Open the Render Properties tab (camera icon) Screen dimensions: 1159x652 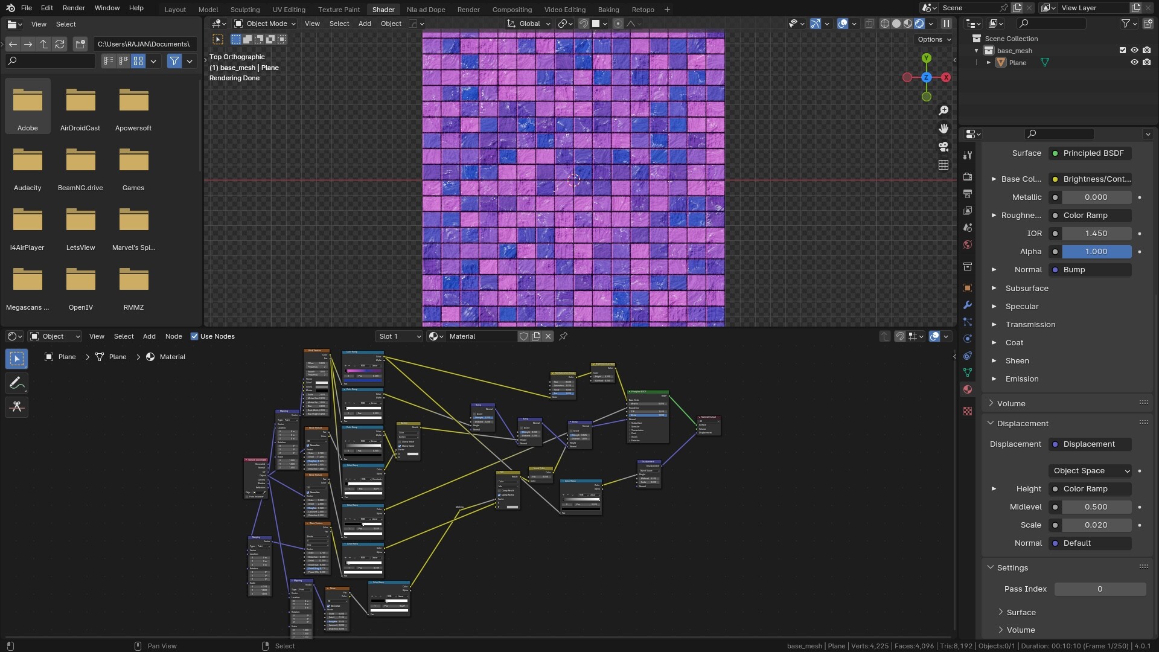(x=968, y=176)
